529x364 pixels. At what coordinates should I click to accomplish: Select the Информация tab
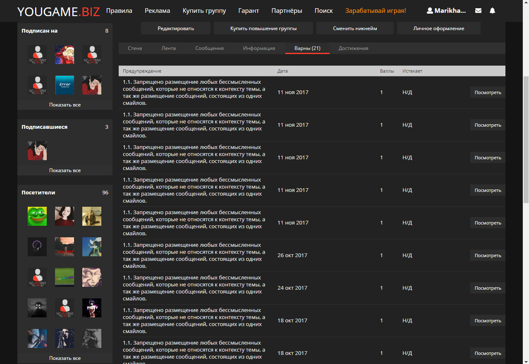[259, 48]
